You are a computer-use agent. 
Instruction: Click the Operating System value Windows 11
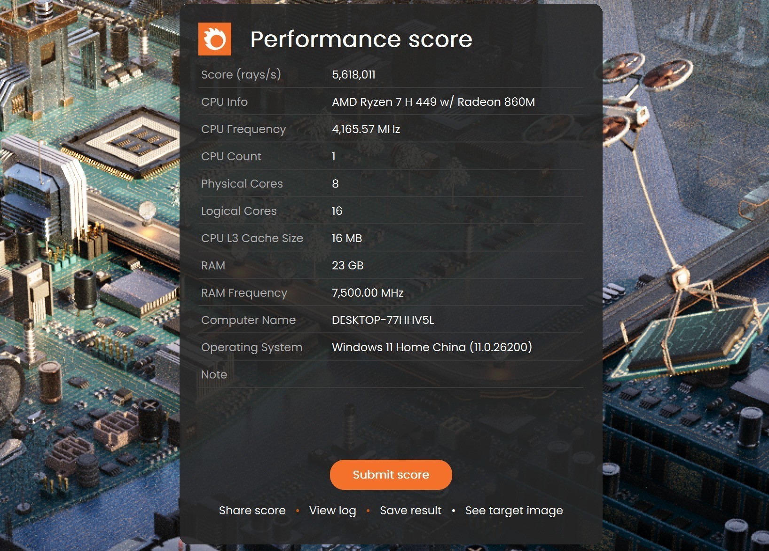(x=432, y=347)
